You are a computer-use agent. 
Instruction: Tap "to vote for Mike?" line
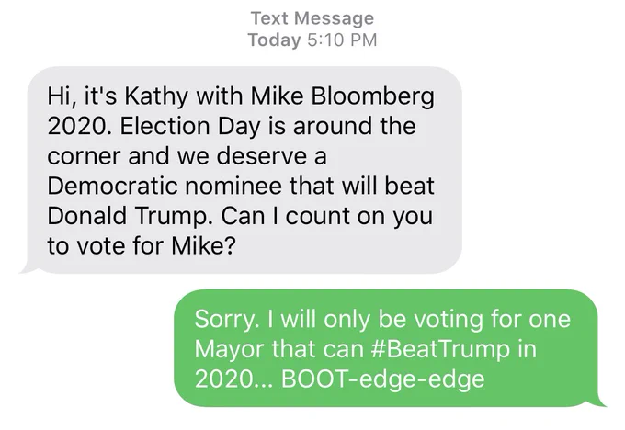pos(142,245)
